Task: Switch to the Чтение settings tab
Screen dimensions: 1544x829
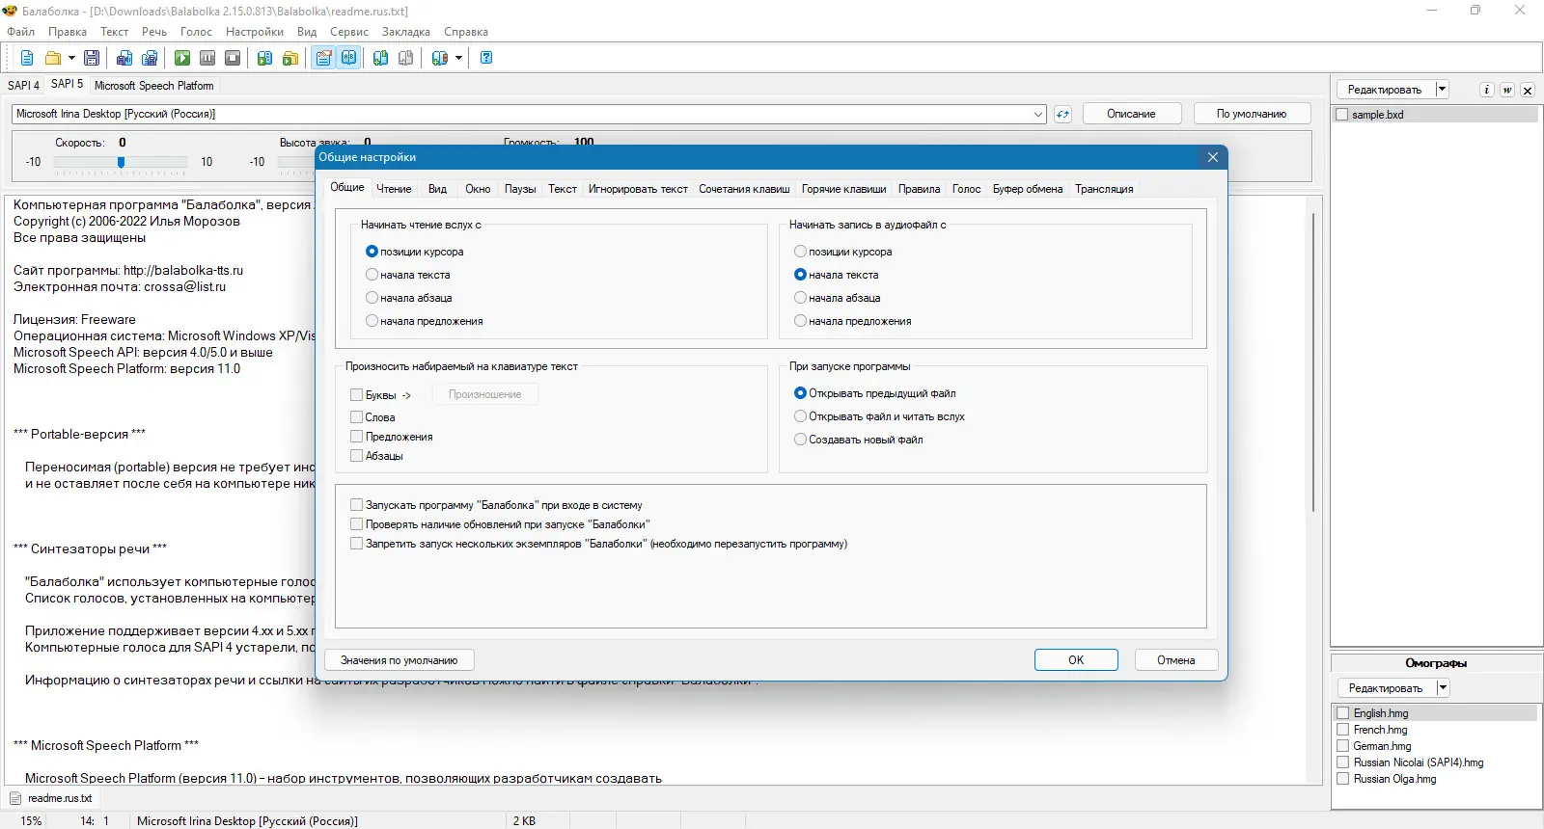Action: pyautogui.click(x=394, y=189)
